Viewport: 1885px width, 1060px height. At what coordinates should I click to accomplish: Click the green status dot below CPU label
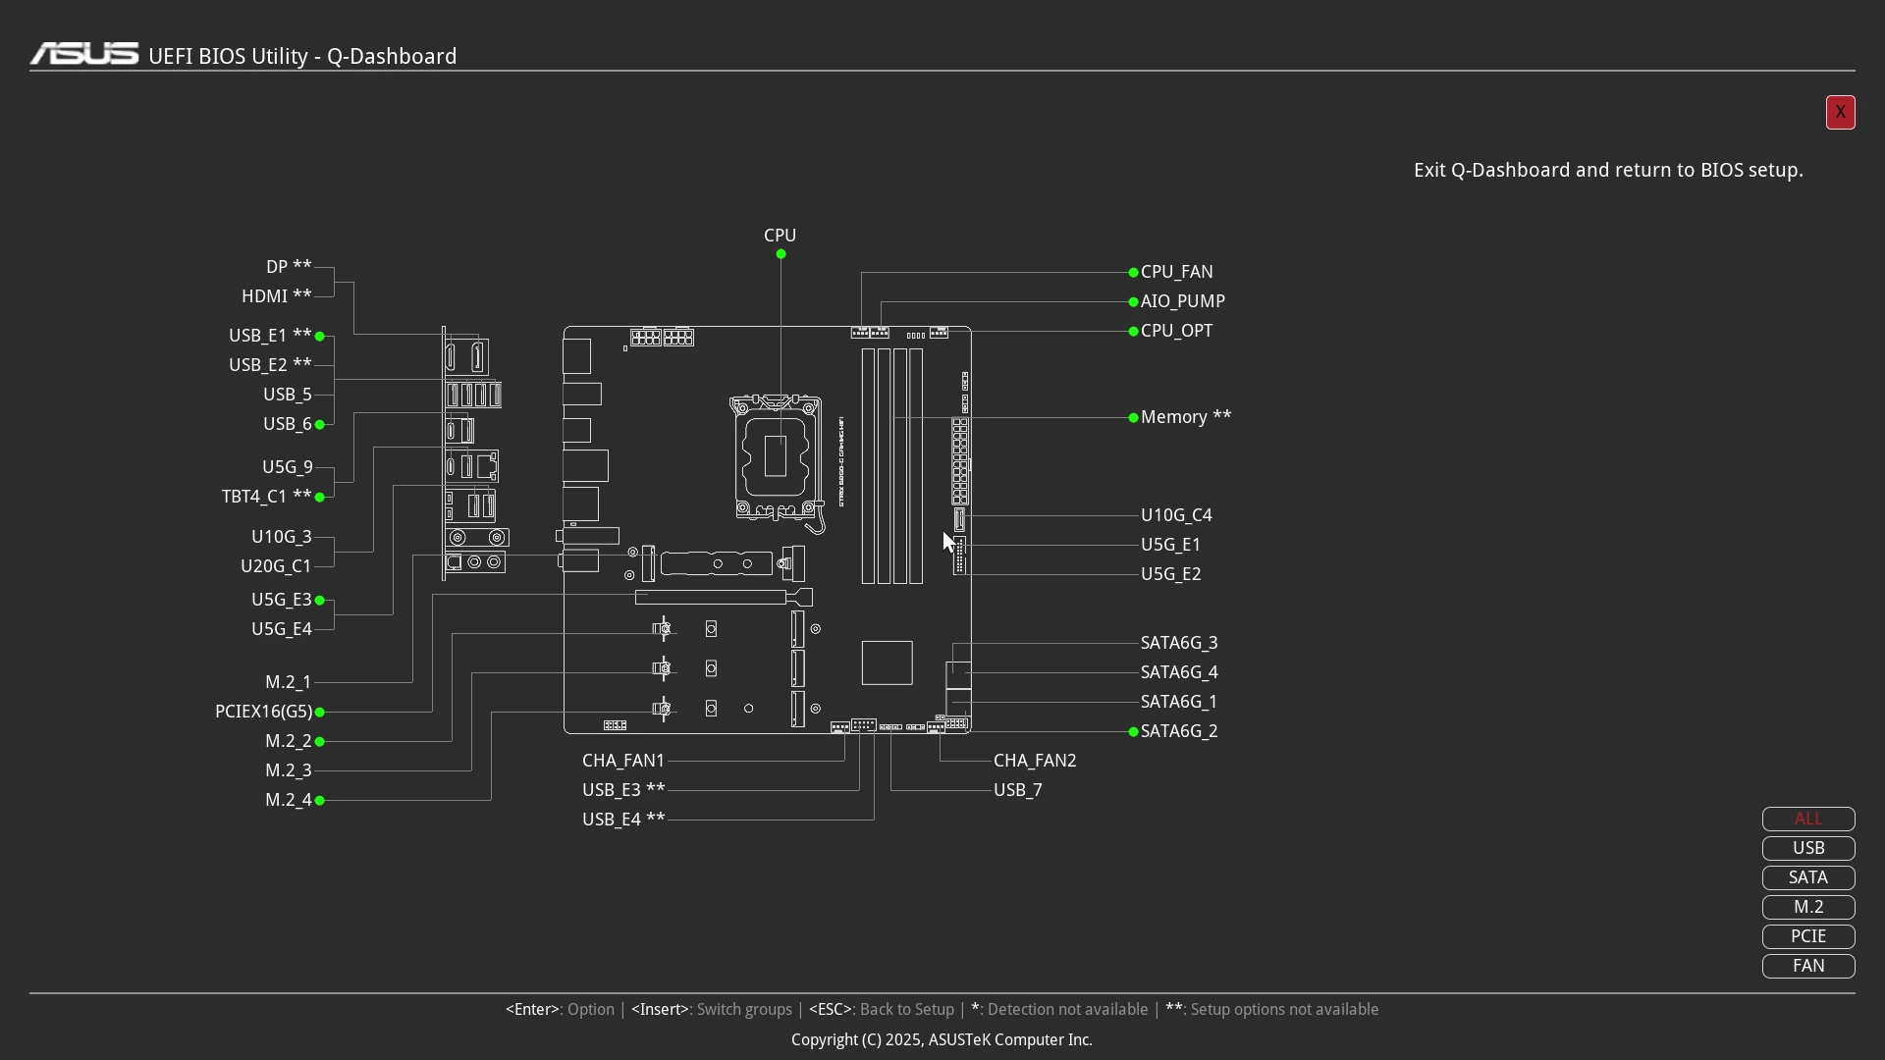[781, 254]
